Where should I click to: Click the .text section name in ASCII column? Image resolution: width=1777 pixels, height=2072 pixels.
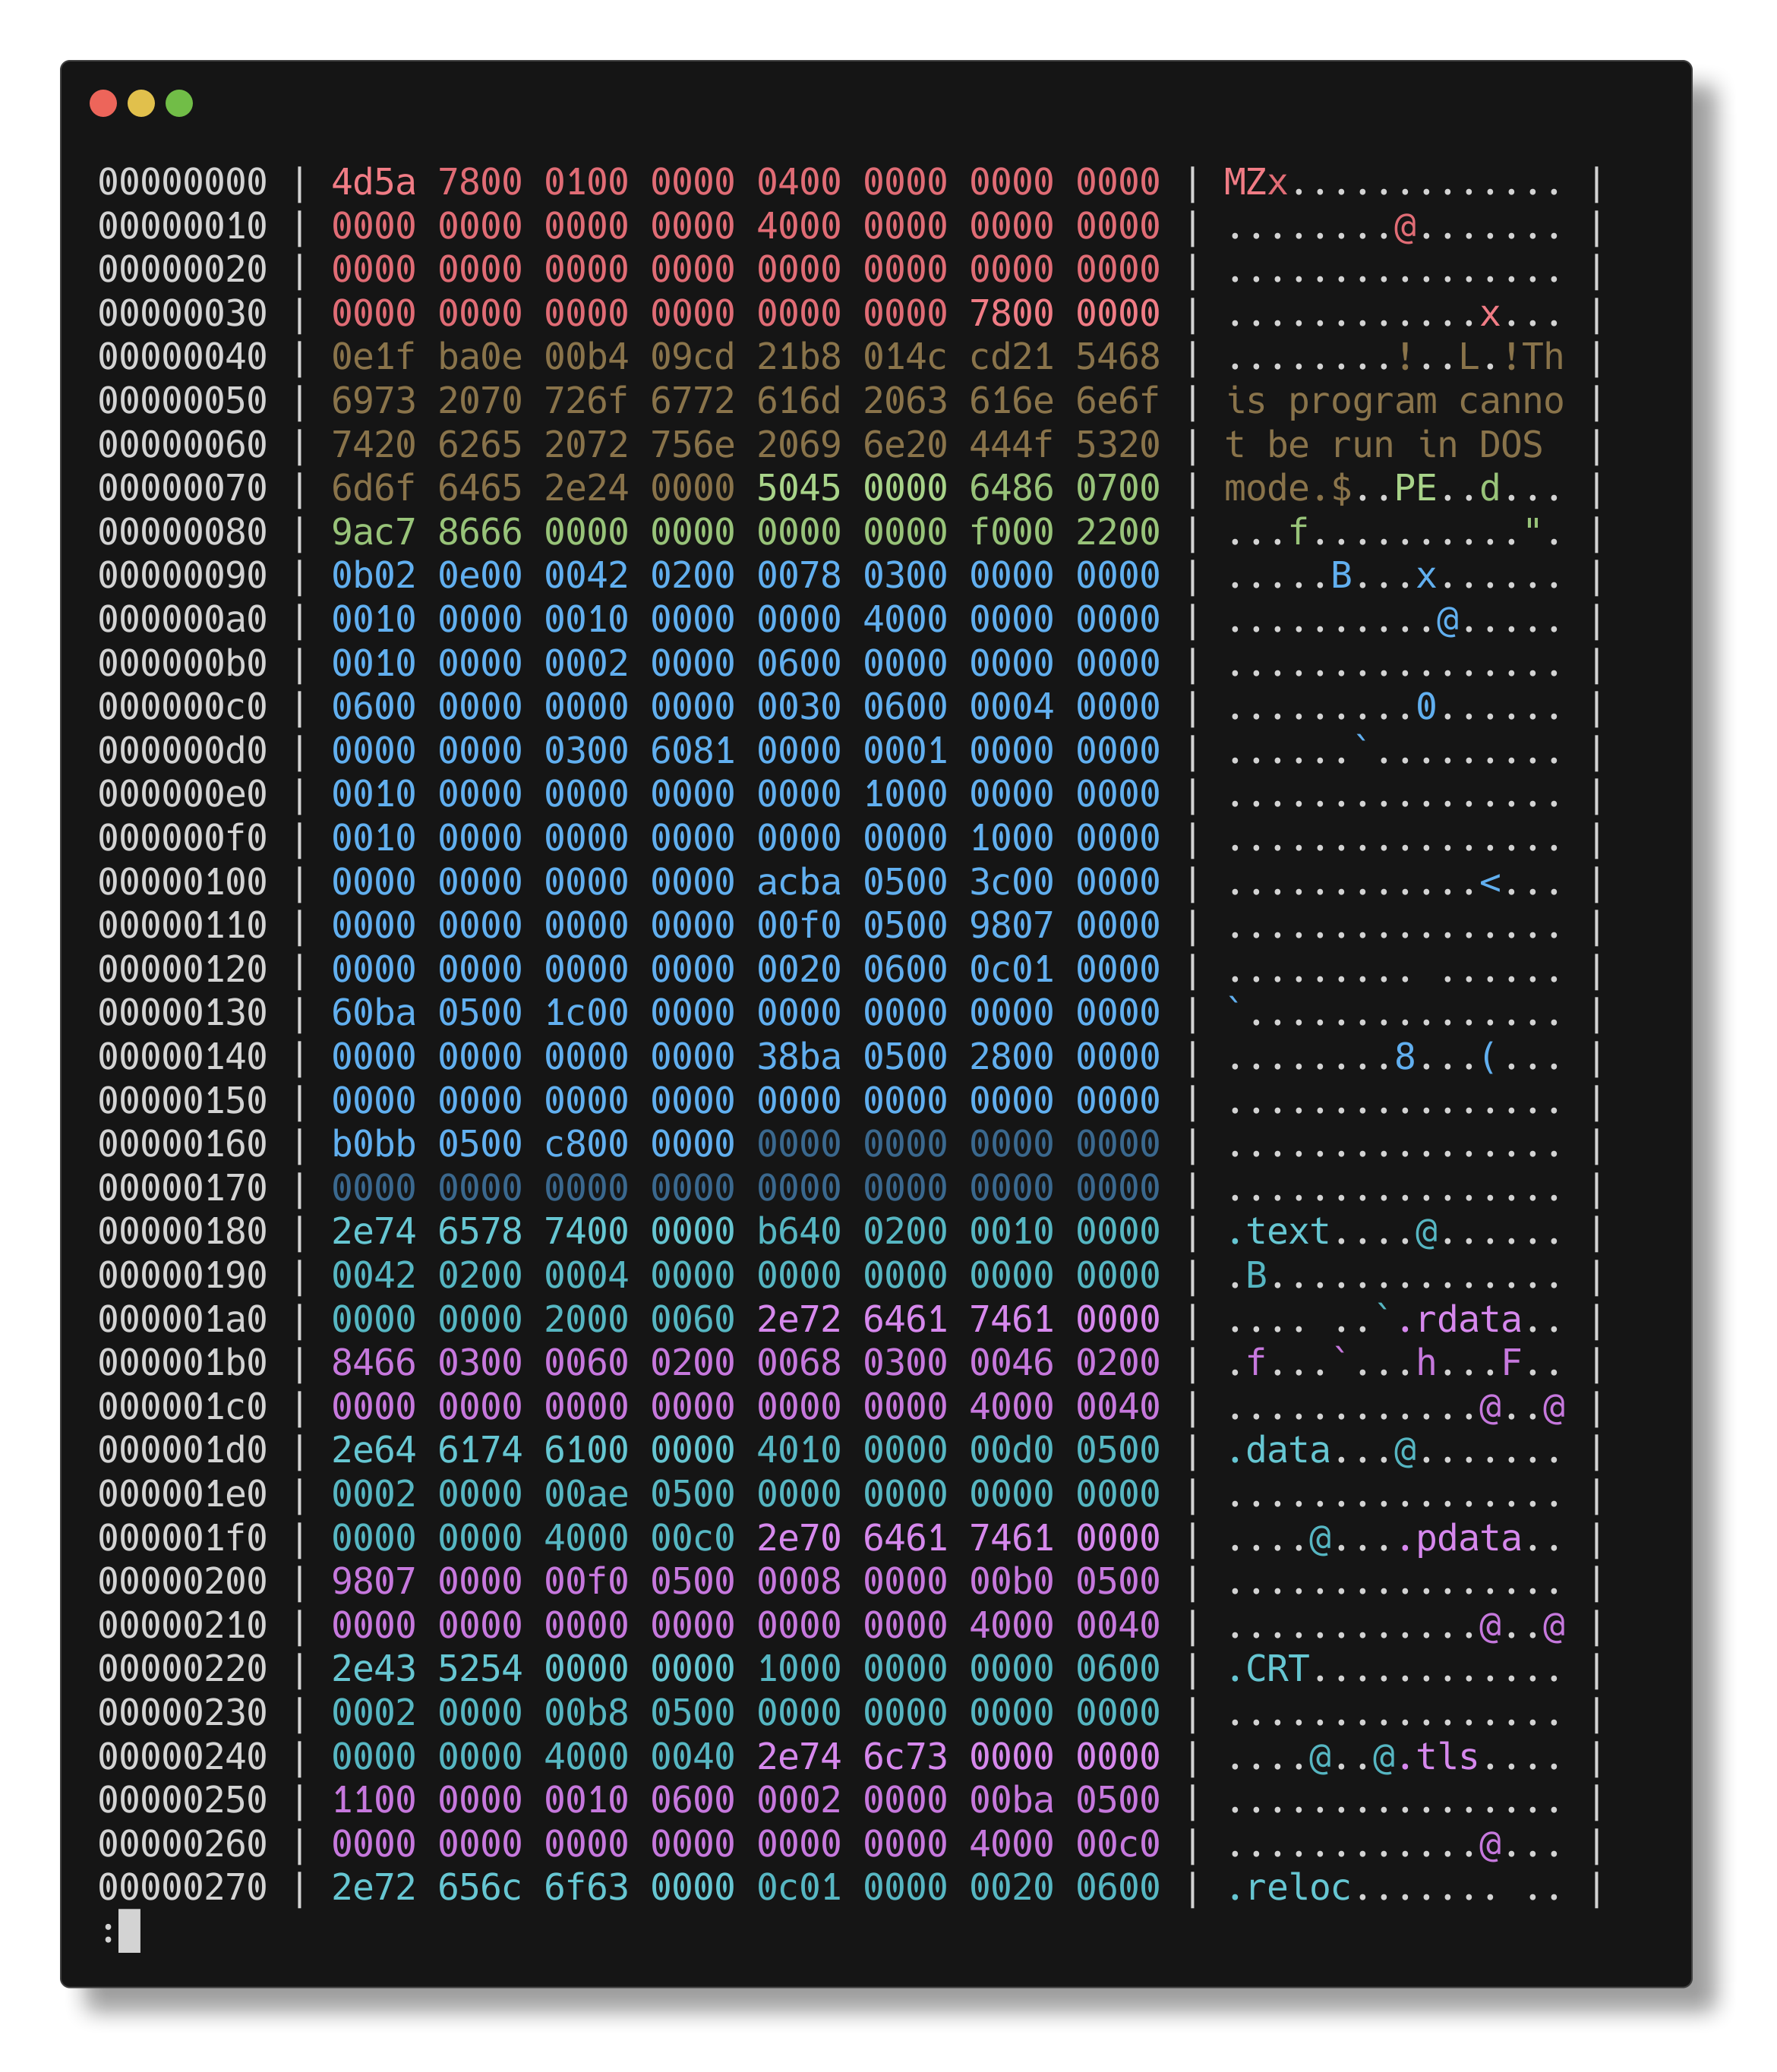tap(1278, 1232)
